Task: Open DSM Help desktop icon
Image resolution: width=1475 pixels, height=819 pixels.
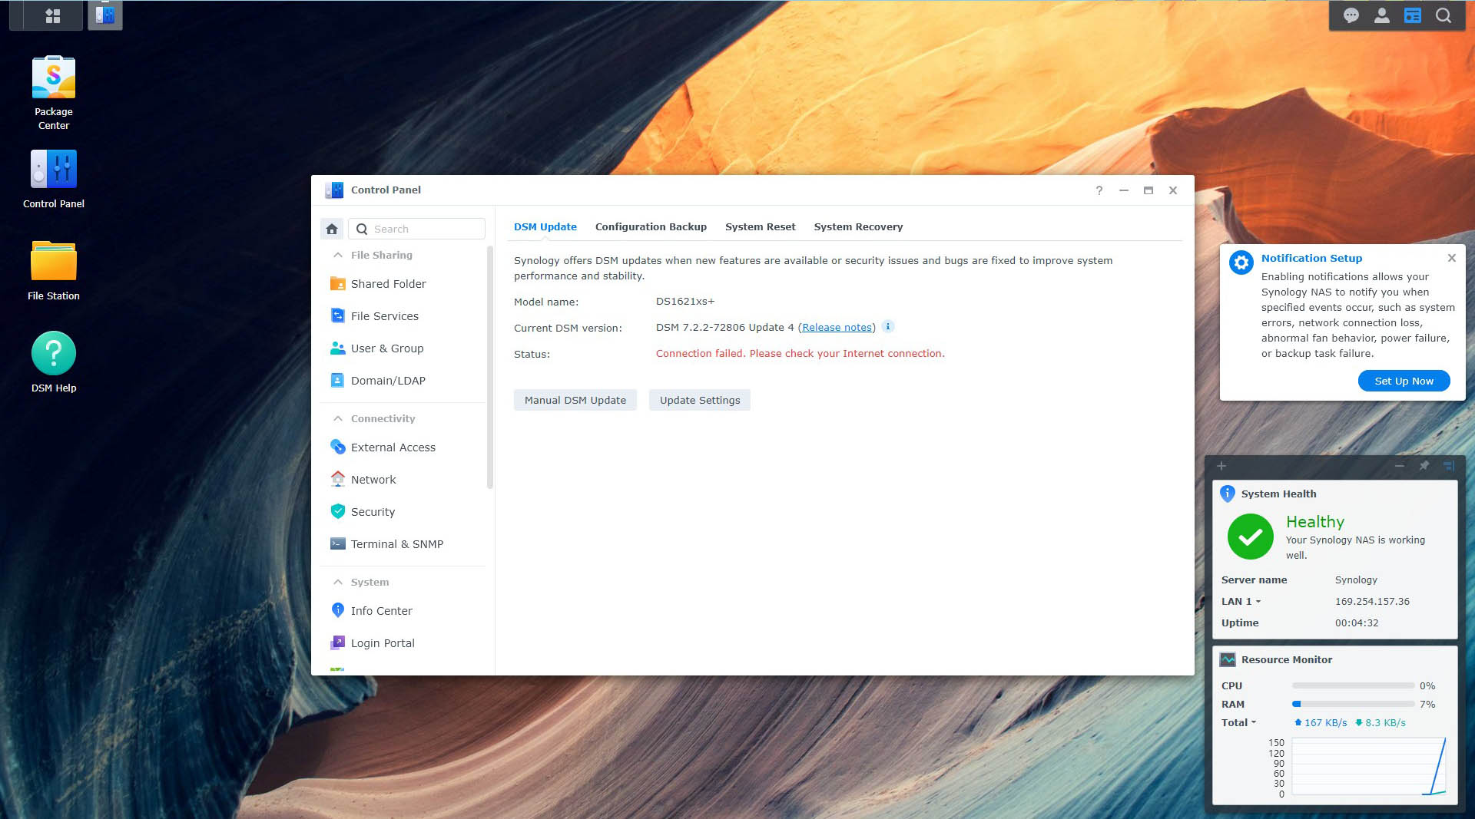Action: (x=54, y=362)
